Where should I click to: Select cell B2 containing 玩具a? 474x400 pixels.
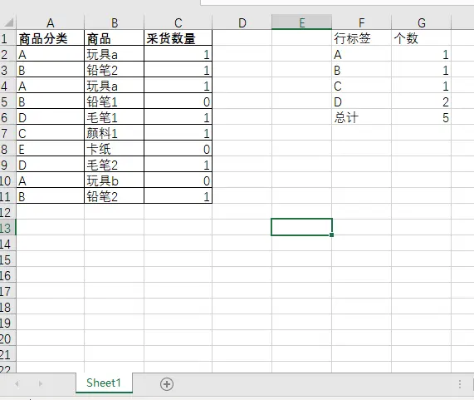pos(115,54)
